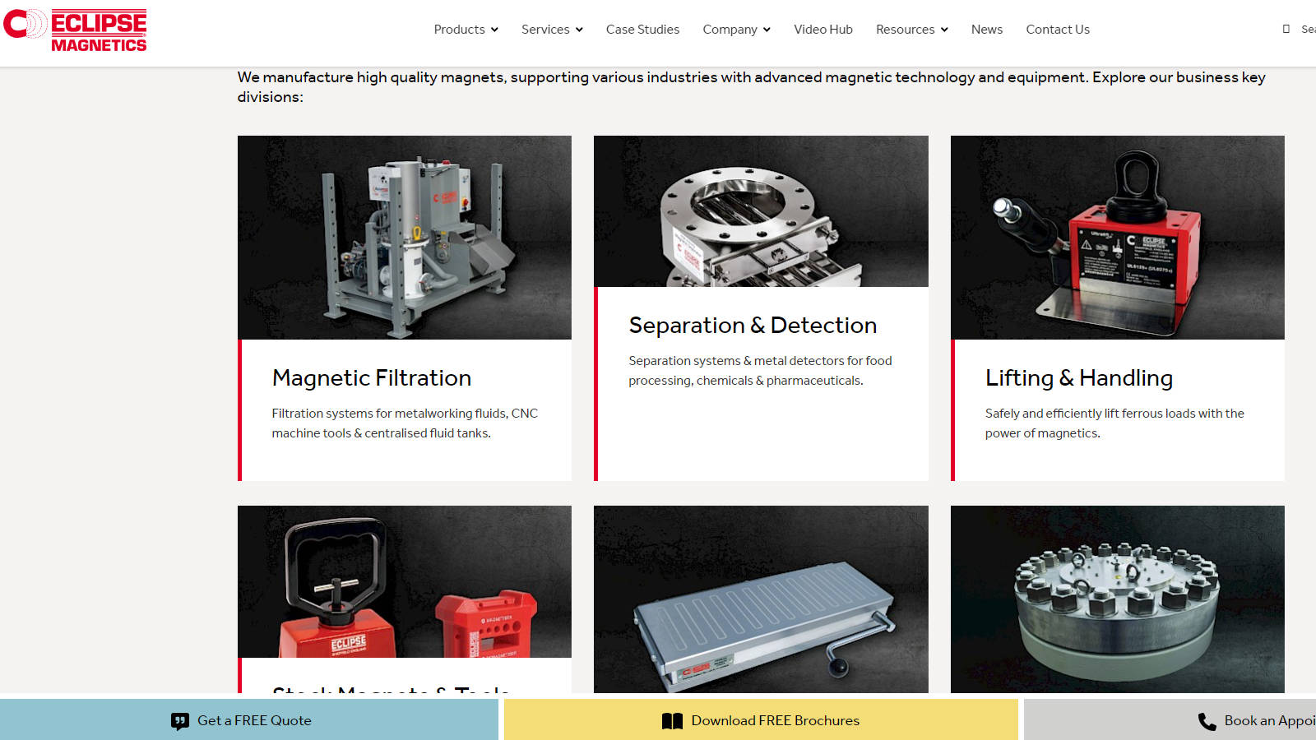Select Contact Us in navigation
The height and width of the screenshot is (740, 1316).
(x=1058, y=30)
